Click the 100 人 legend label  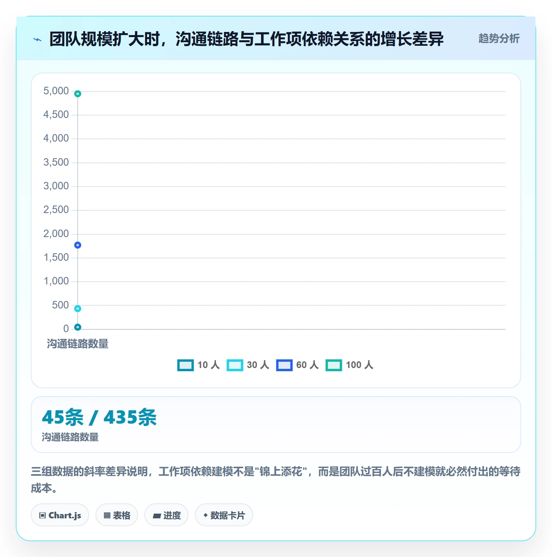click(x=360, y=365)
